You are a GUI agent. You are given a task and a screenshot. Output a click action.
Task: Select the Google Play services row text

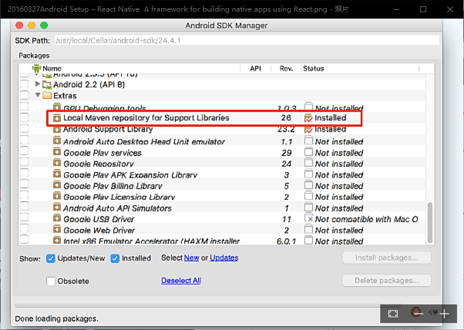102,153
